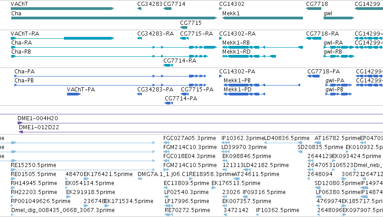
Task: Select the CG14302-PA protein label
Action: tap(237, 71)
